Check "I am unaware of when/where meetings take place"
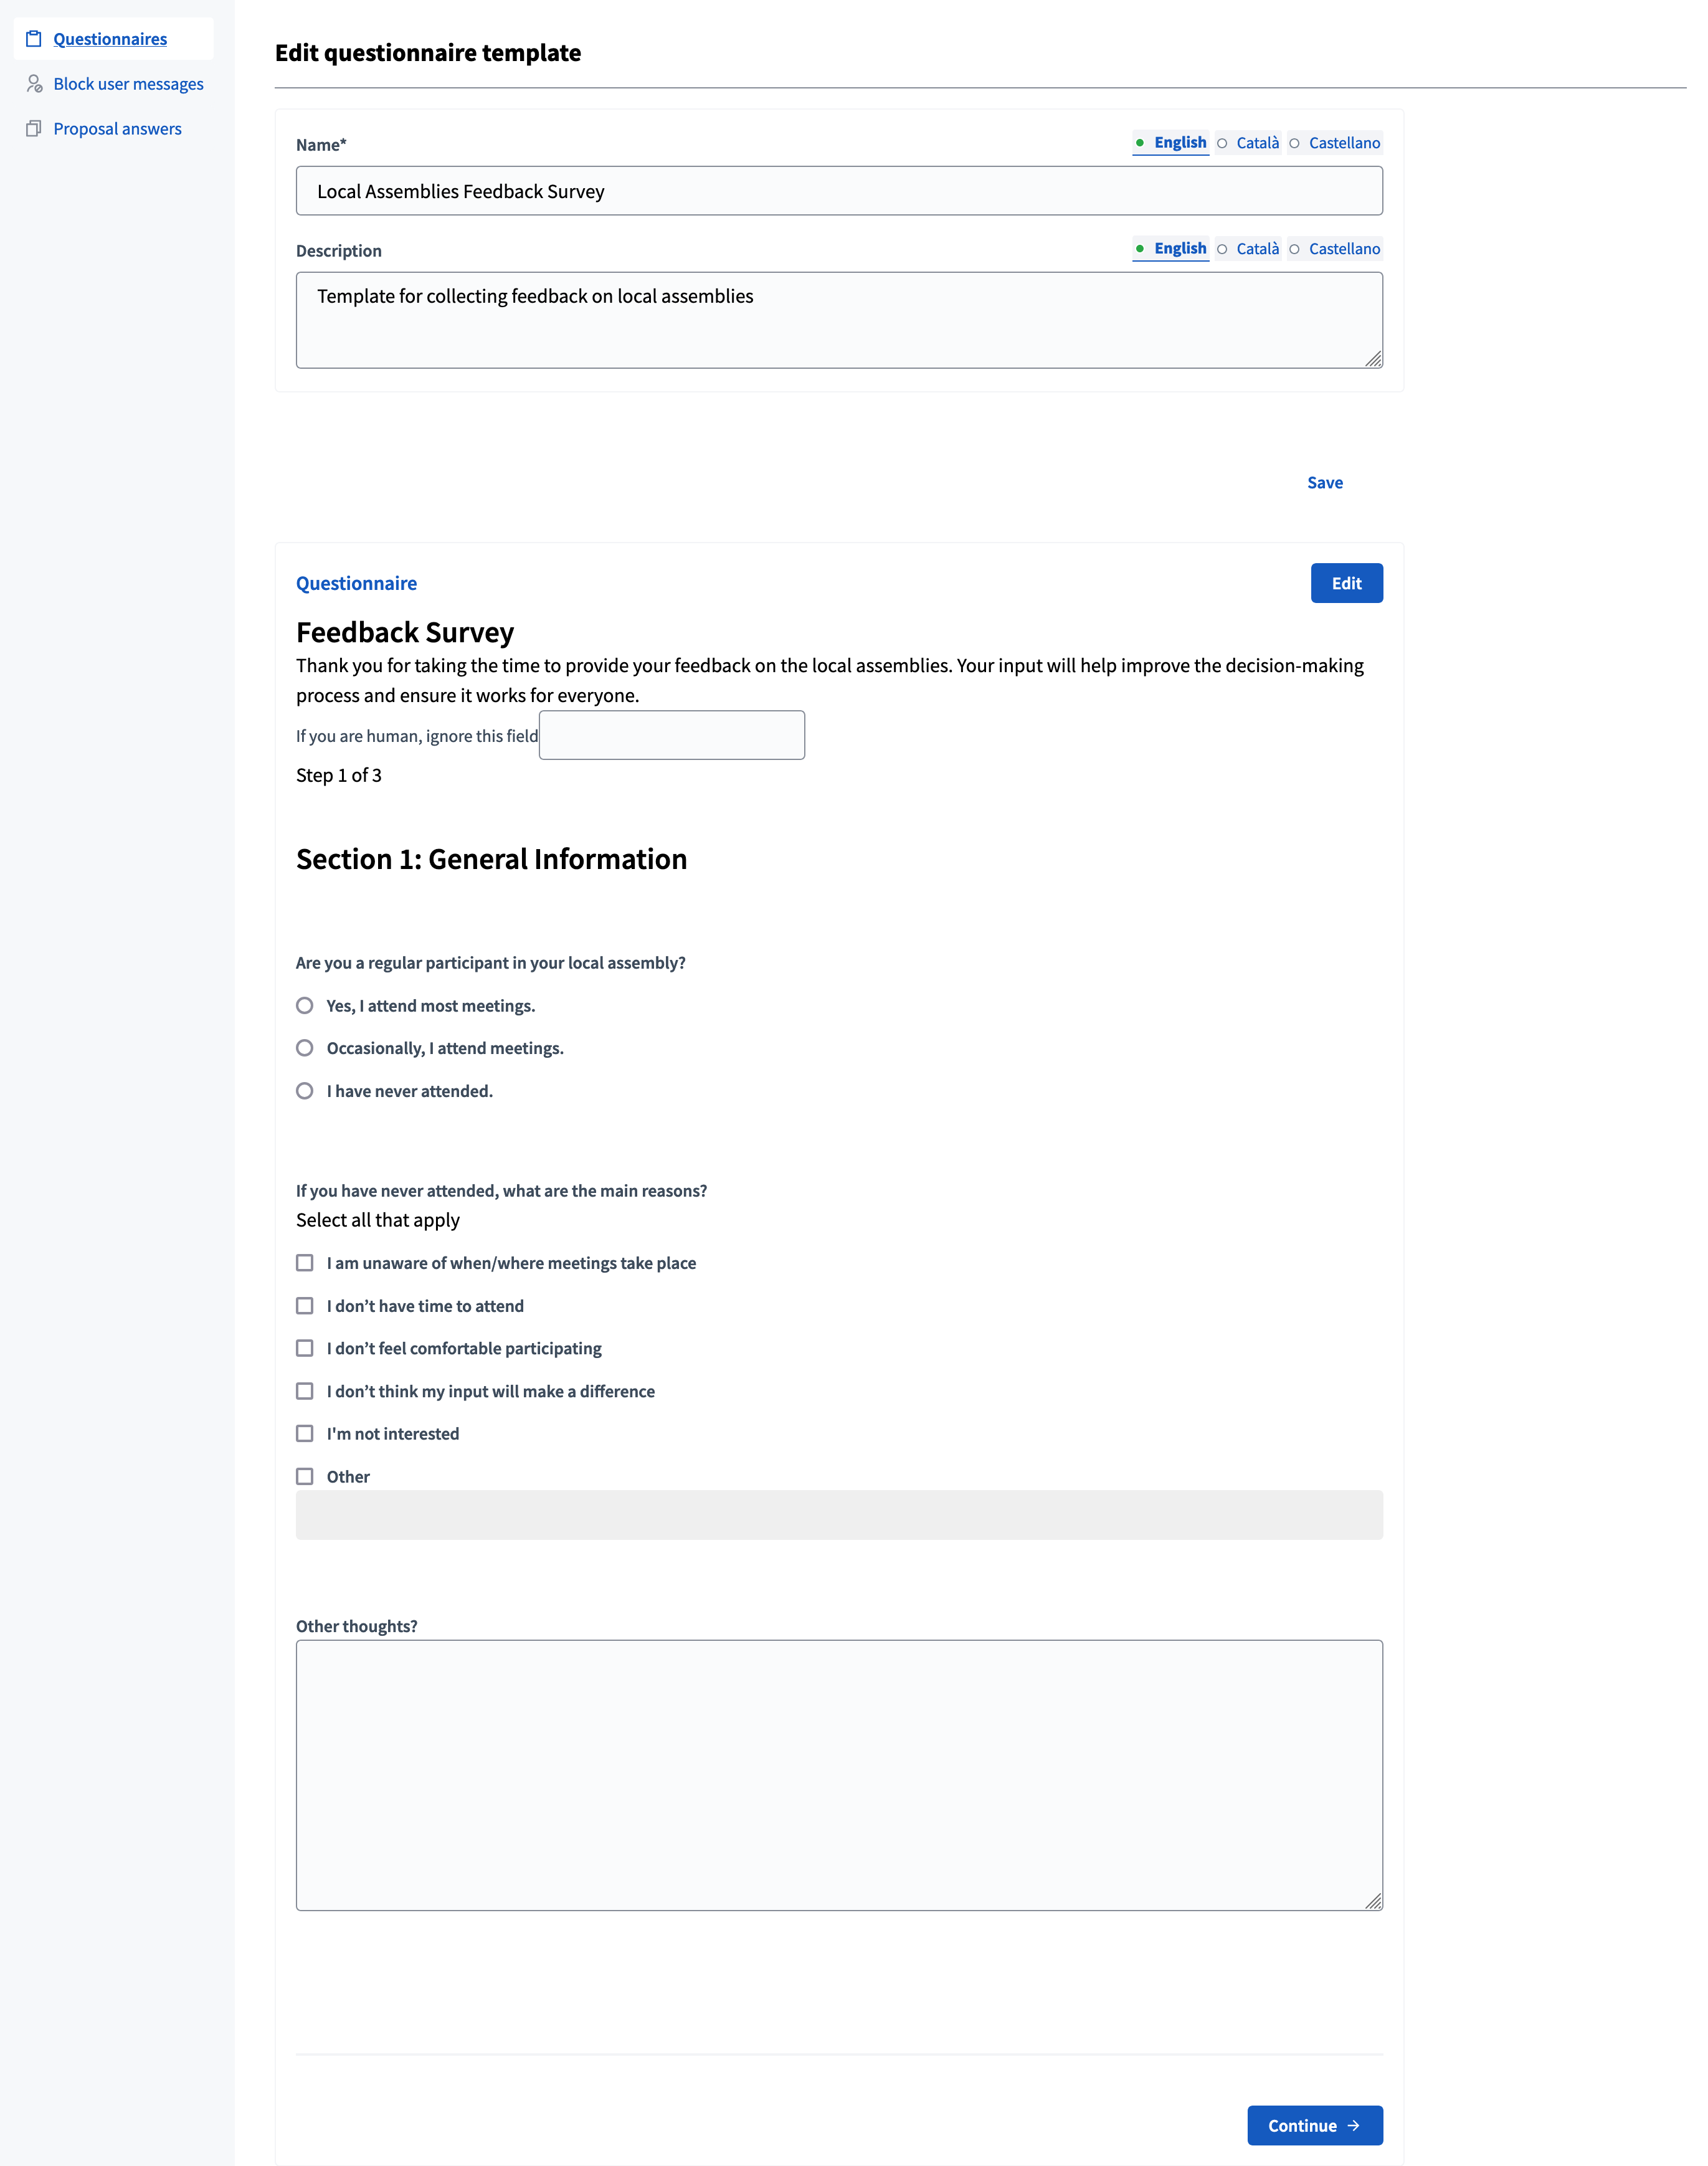The width and height of the screenshot is (1708, 2166). (305, 1263)
